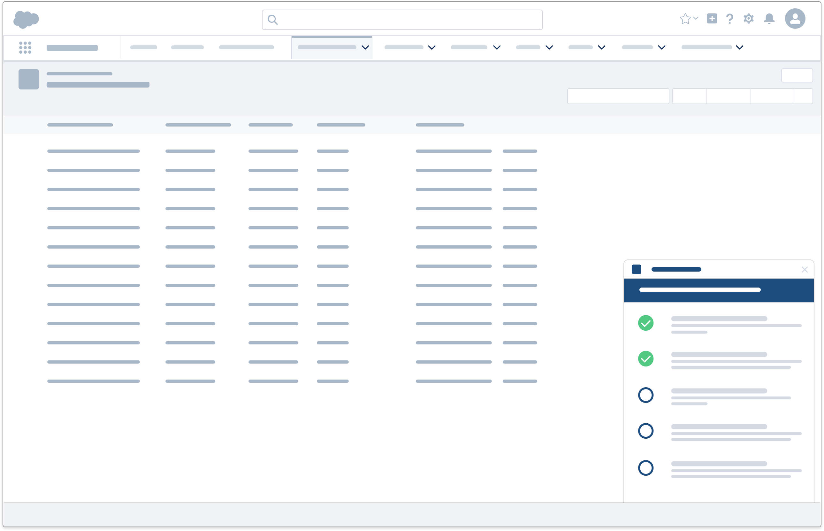The height and width of the screenshot is (531, 824).
Task: Toggle the second completed checklist item
Action: click(x=646, y=358)
